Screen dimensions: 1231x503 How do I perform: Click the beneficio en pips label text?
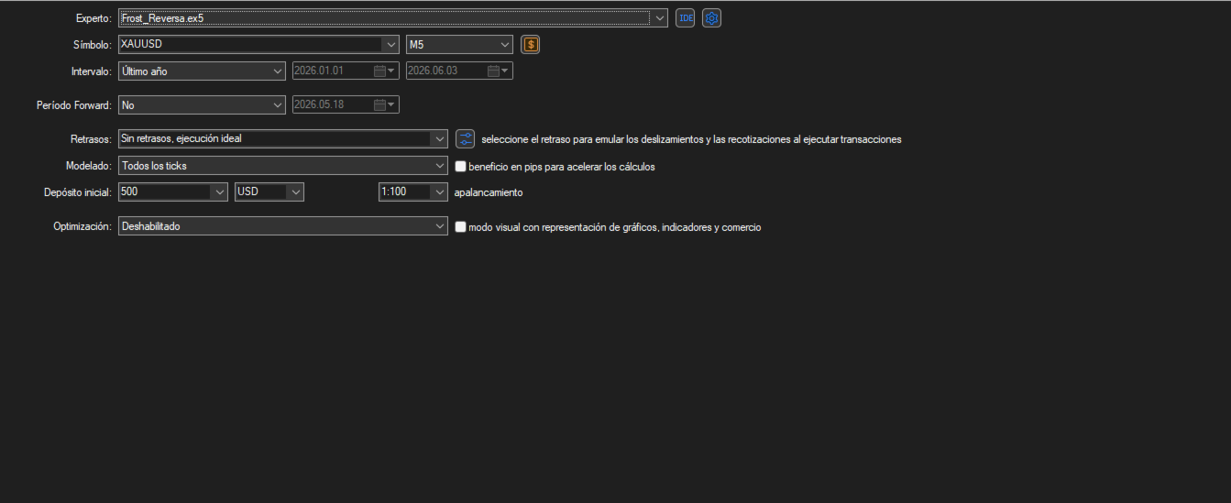[x=562, y=167]
